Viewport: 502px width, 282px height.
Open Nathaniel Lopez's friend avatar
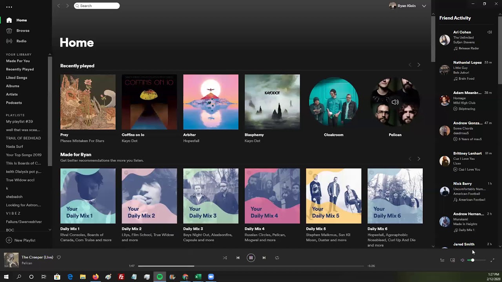click(445, 70)
